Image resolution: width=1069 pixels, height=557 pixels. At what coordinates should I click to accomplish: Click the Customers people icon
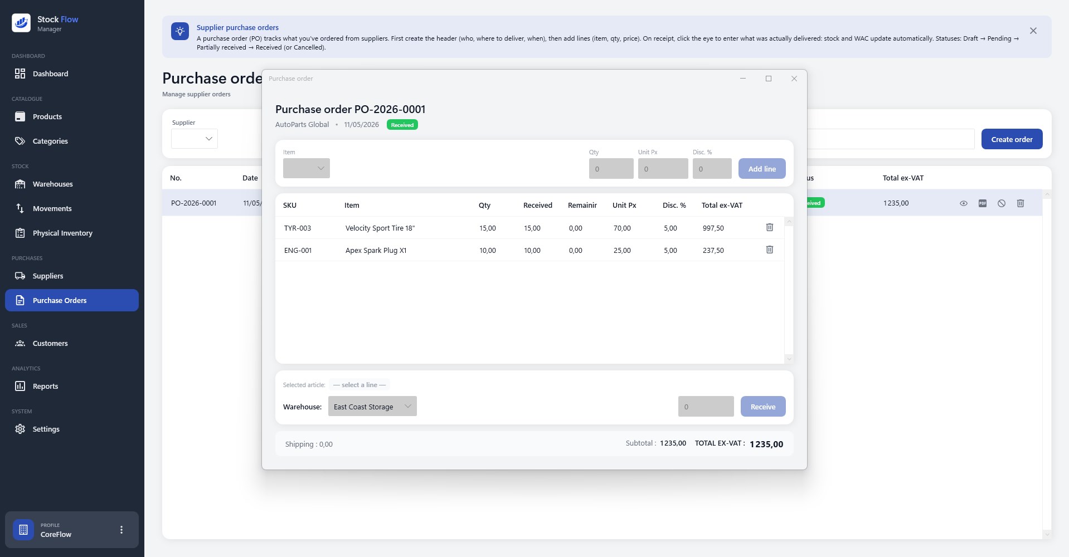[20, 343]
